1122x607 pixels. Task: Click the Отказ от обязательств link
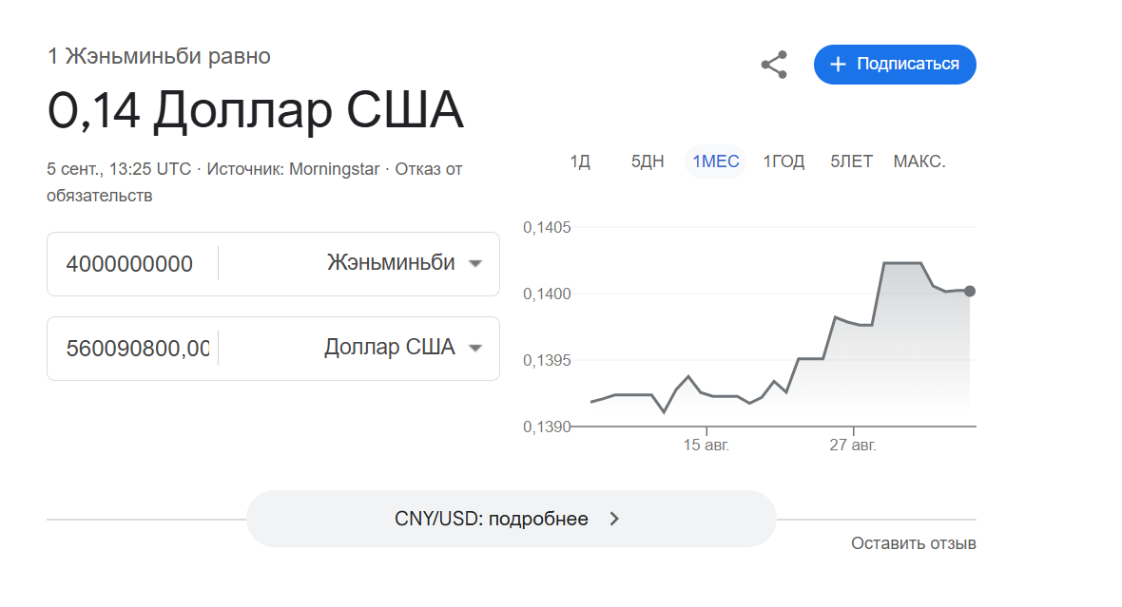click(428, 170)
